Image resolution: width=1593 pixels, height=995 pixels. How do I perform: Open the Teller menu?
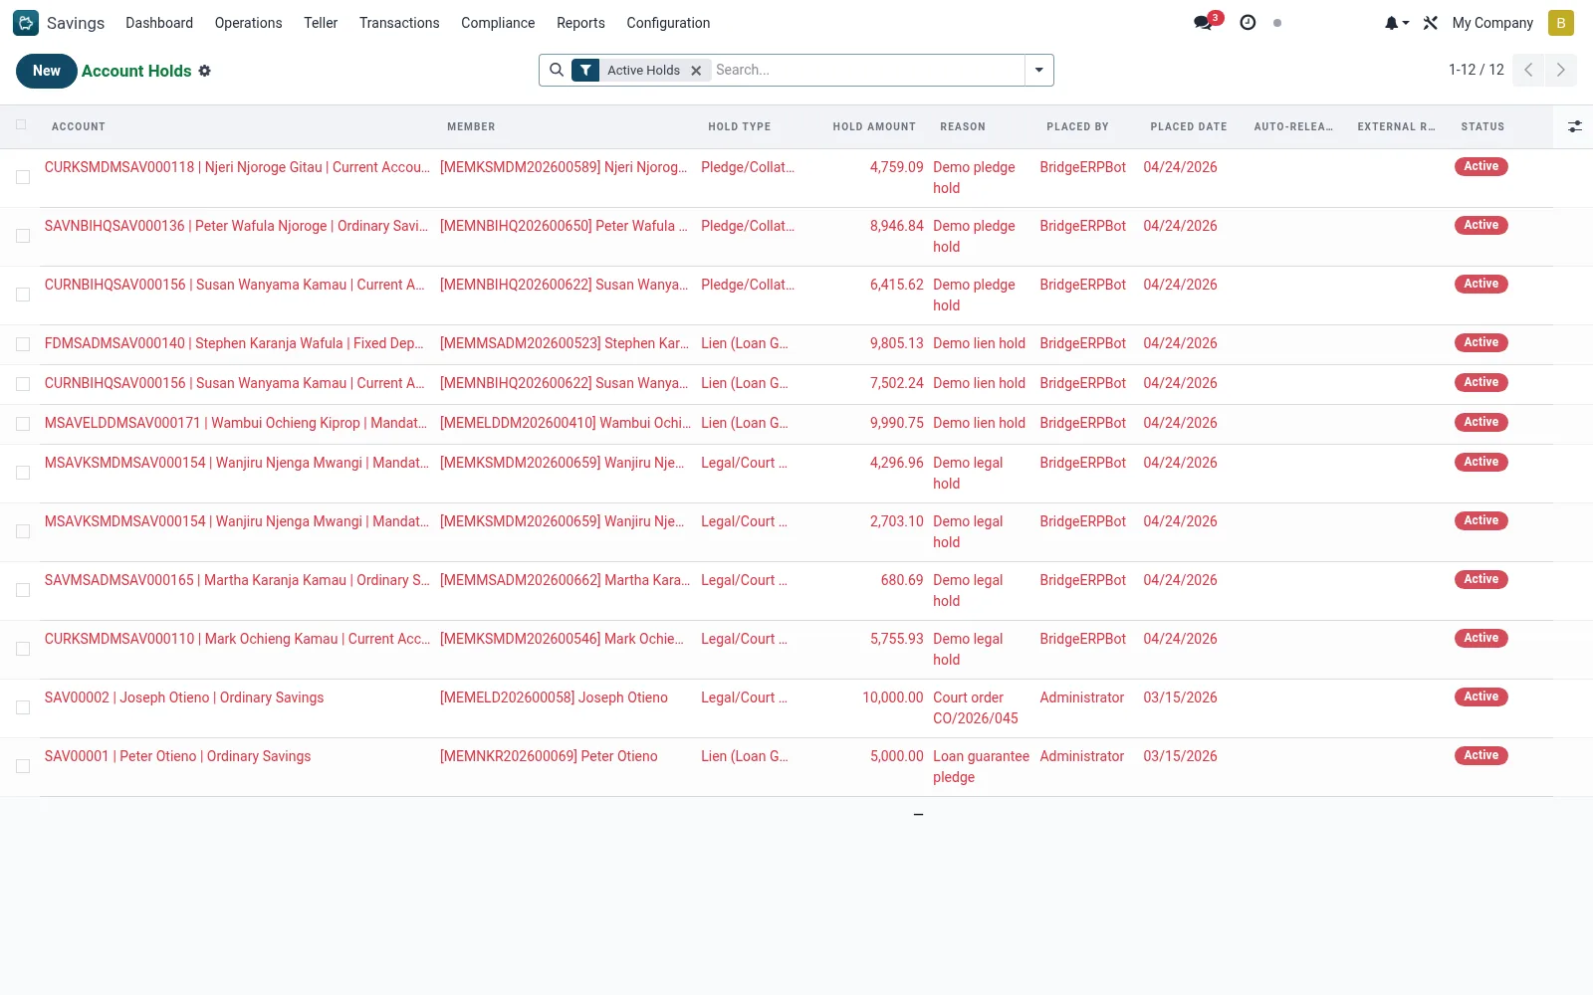click(x=321, y=23)
